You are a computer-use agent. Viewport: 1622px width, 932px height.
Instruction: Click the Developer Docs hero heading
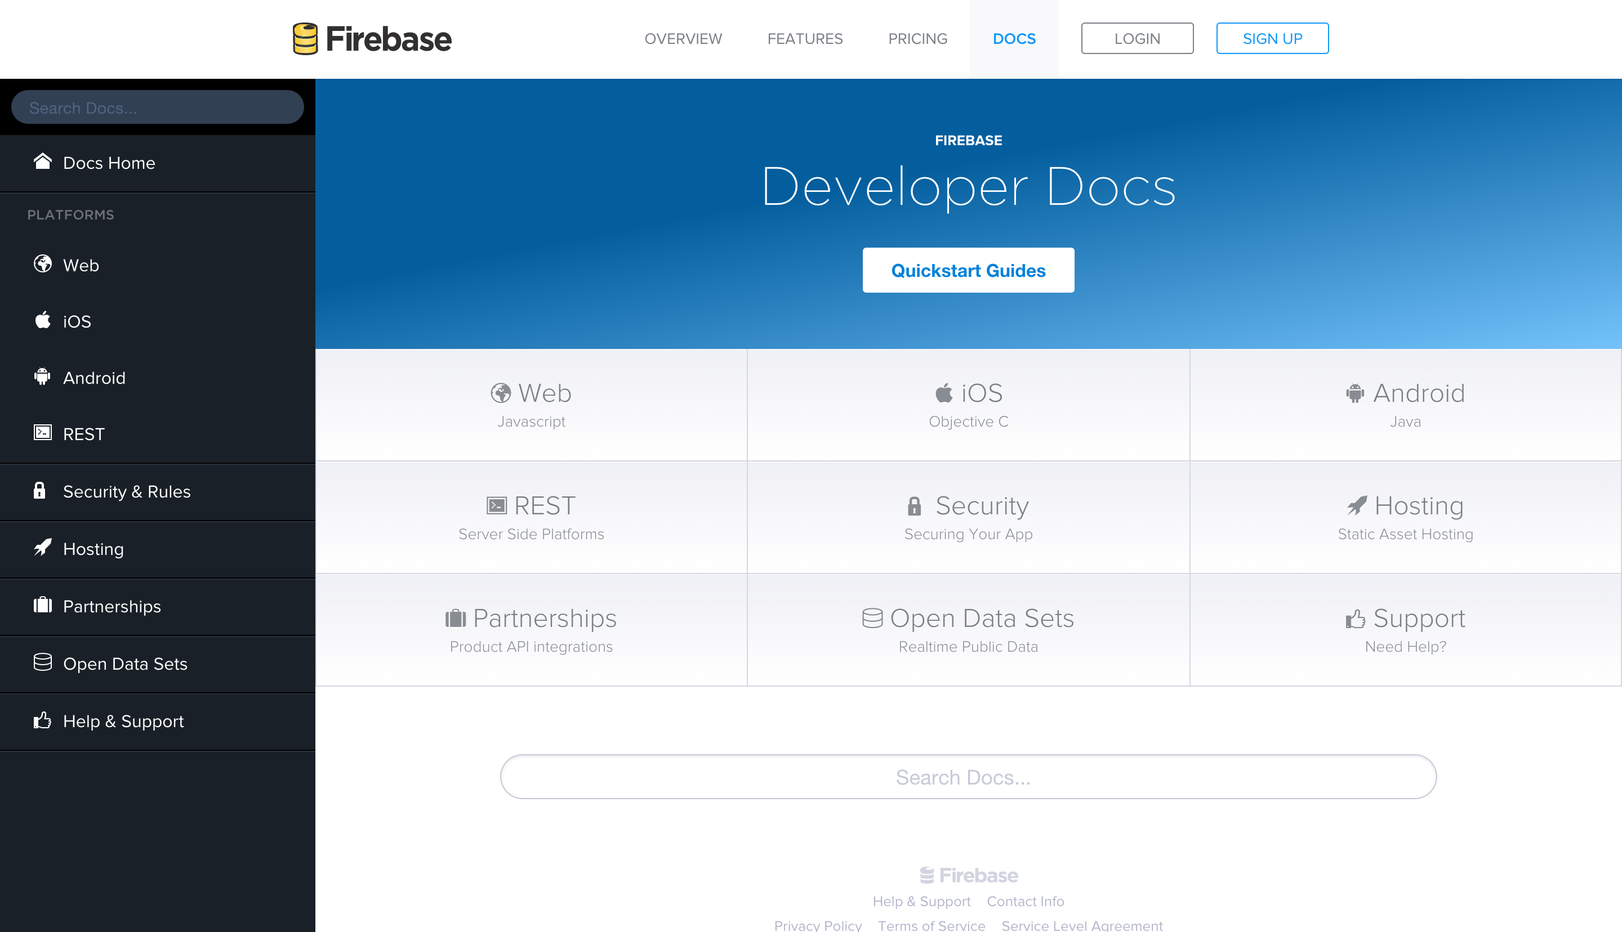point(968,187)
